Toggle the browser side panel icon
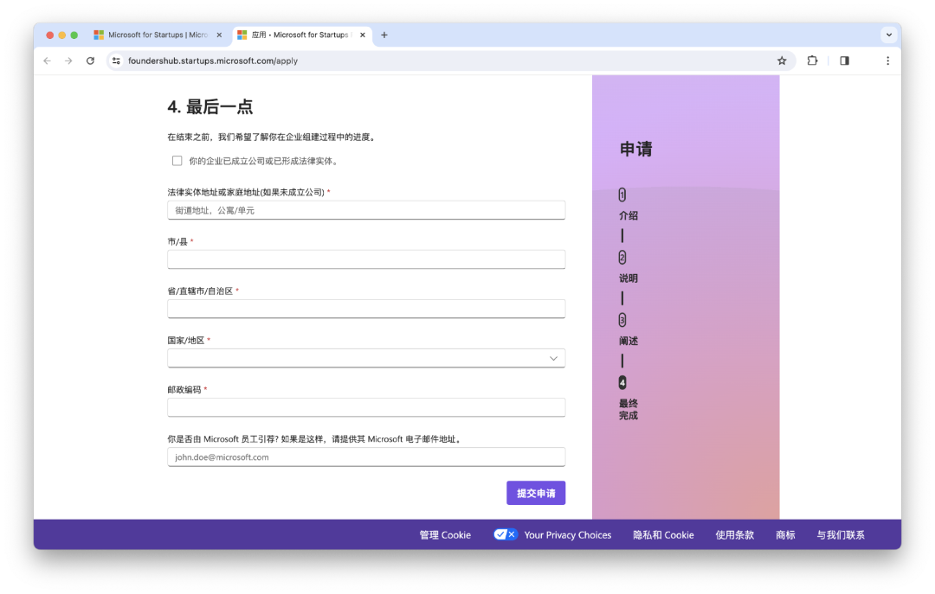This screenshot has width=935, height=594. tap(844, 61)
